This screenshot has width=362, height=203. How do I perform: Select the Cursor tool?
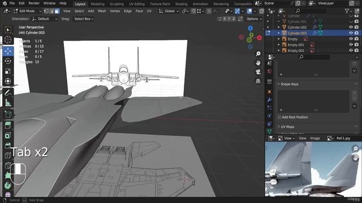(8, 39)
